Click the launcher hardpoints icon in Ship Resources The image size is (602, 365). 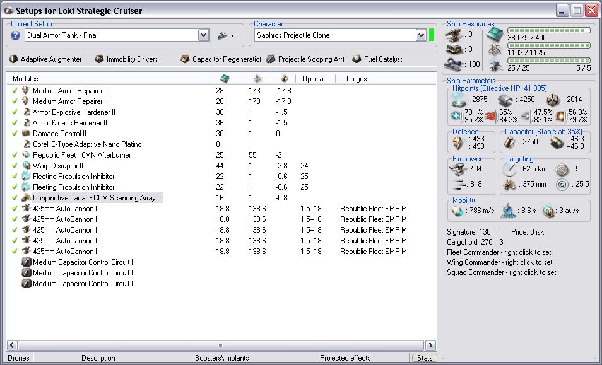(453, 49)
